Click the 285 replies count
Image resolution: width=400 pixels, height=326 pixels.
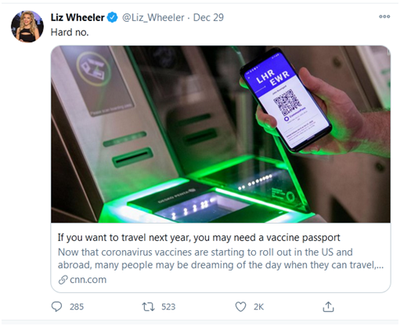(x=77, y=306)
